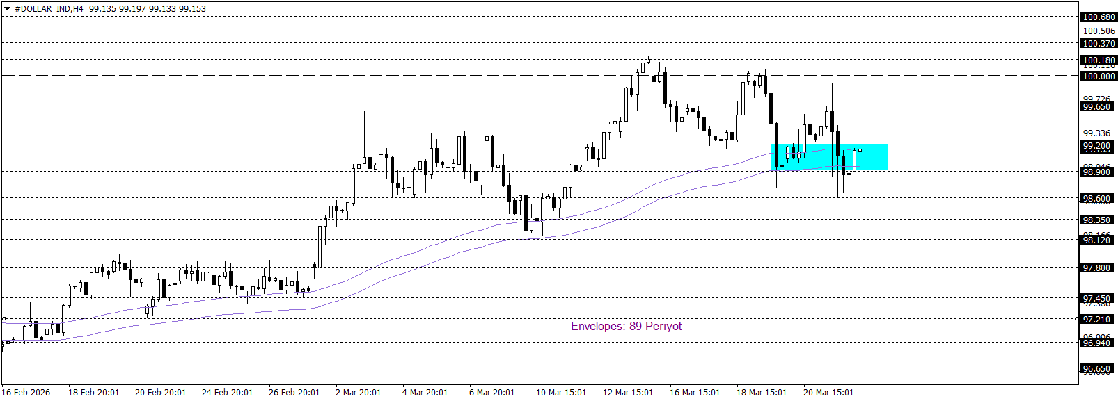Click the 2 Mar 20:01 time axis label

359,393
